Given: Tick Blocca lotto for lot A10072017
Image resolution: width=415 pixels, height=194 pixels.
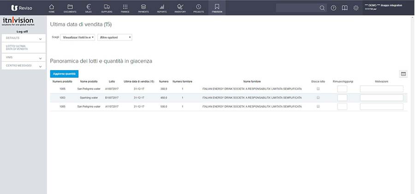Looking at the screenshot, I should tap(318, 89).
